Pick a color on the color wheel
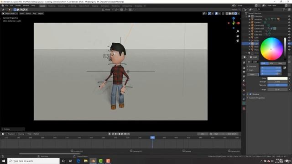 pos(271,49)
